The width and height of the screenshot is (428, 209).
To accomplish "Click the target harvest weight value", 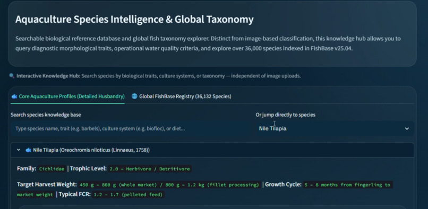I will (x=169, y=185).
